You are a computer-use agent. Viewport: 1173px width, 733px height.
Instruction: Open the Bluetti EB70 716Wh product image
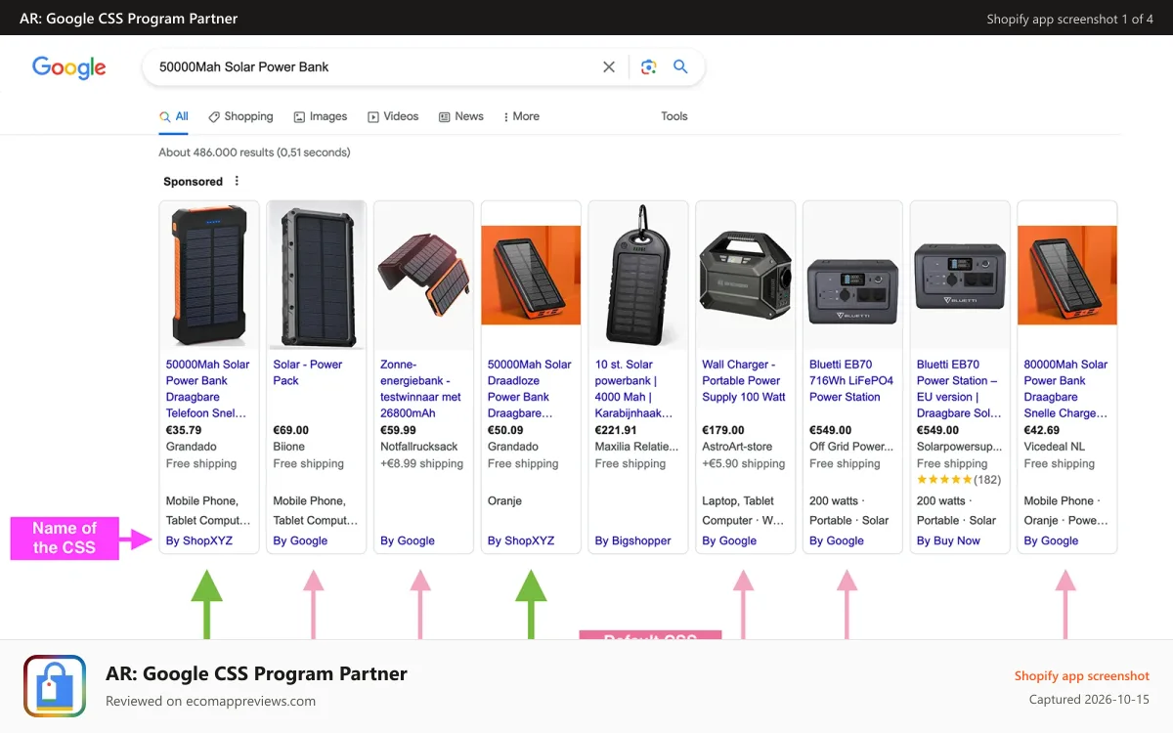tap(853, 276)
